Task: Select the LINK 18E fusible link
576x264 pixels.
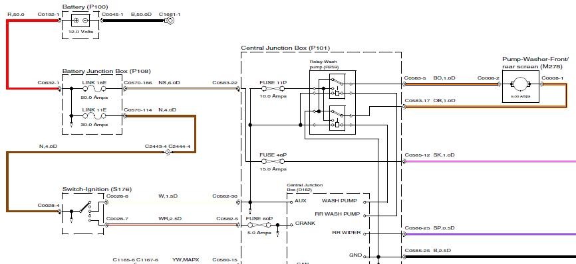Action: (x=94, y=89)
